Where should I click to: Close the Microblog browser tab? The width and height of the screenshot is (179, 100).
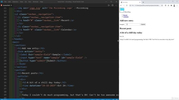pyautogui.click(x=140, y=2)
